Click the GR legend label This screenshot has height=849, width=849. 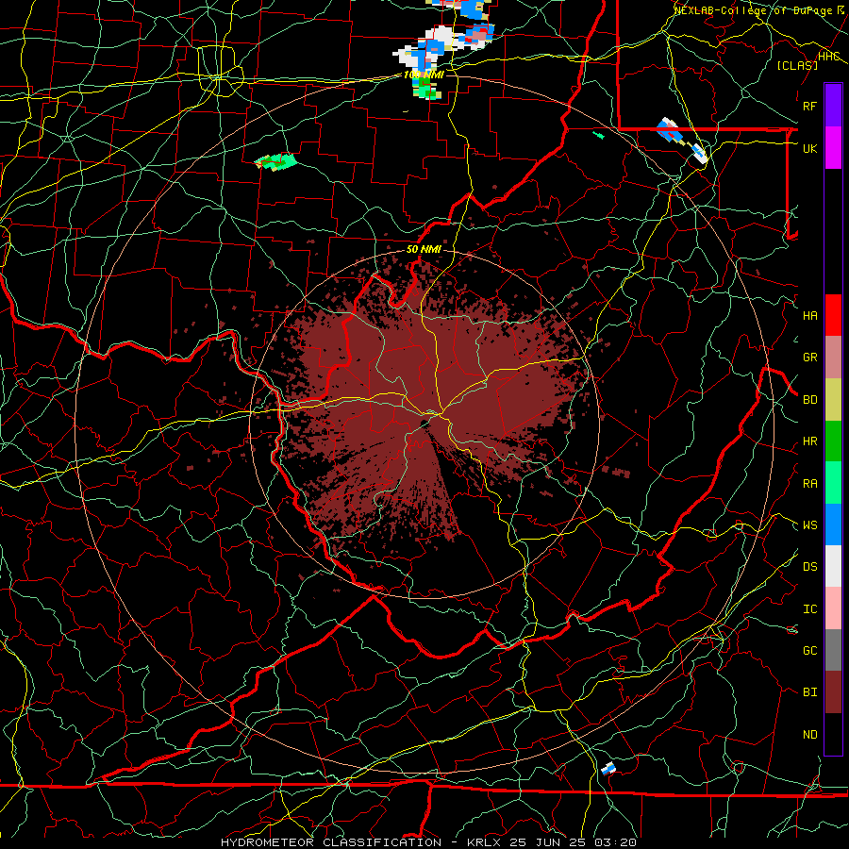809,358
